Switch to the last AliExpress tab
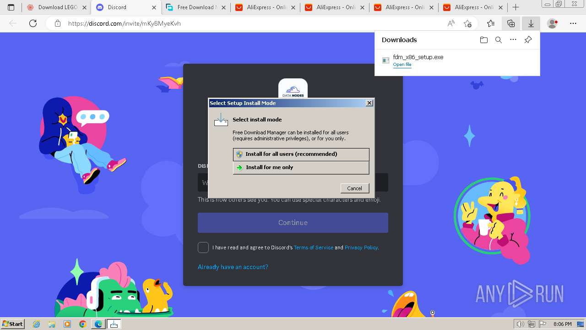Screen dimensions: 586x330 [x=473, y=7]
